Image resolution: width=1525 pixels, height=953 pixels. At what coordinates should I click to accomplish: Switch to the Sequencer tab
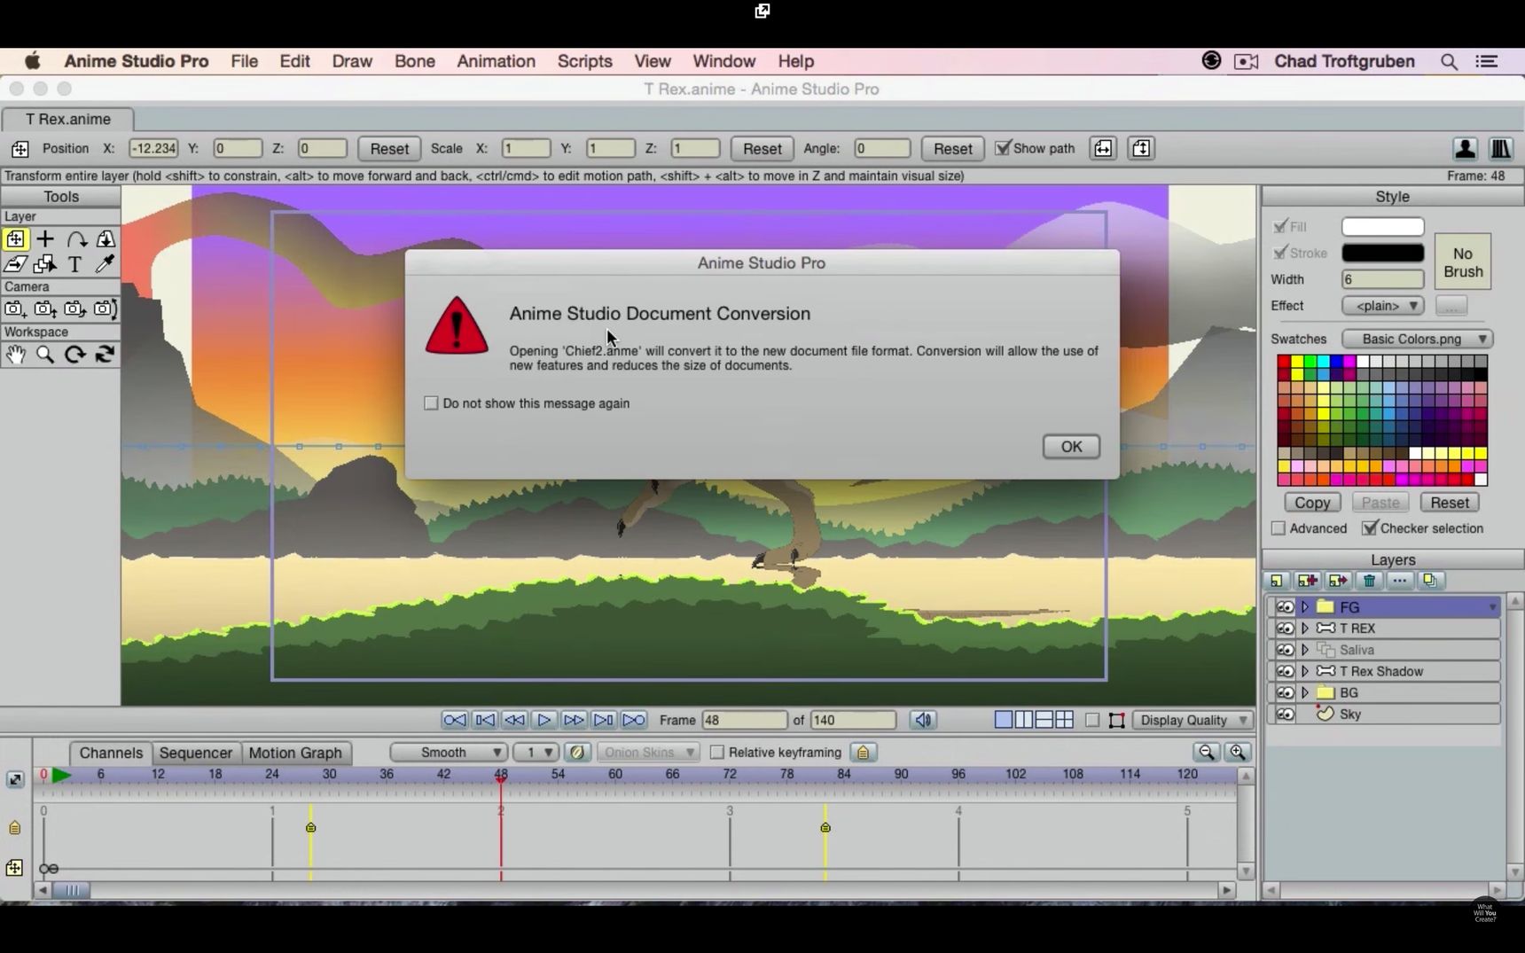click(x=196, y=753)
